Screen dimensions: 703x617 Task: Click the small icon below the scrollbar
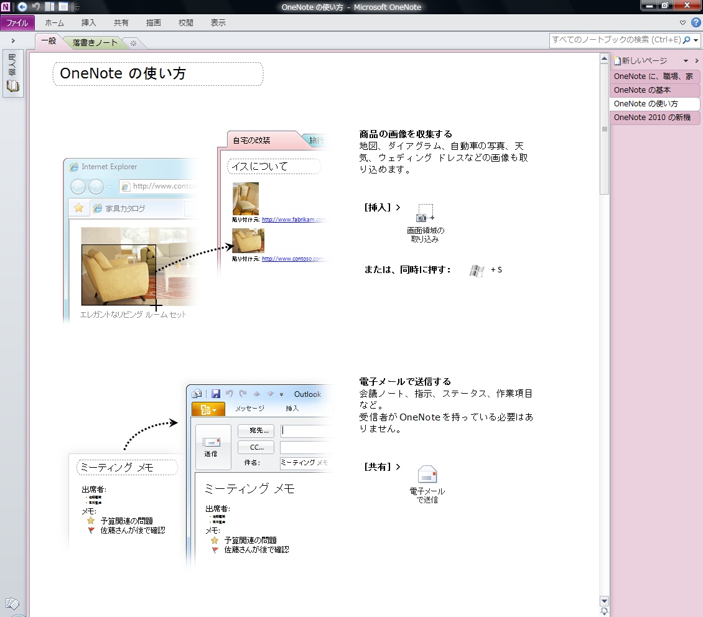click(x=604, y=611)
